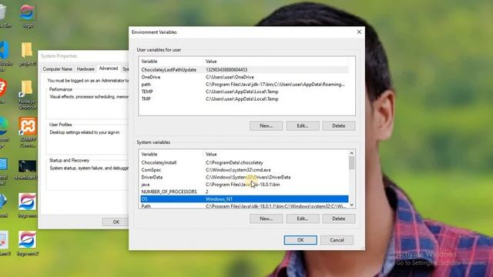
Task: Open the Node.js shortcut folder icon
Action: tap(28, 94)
